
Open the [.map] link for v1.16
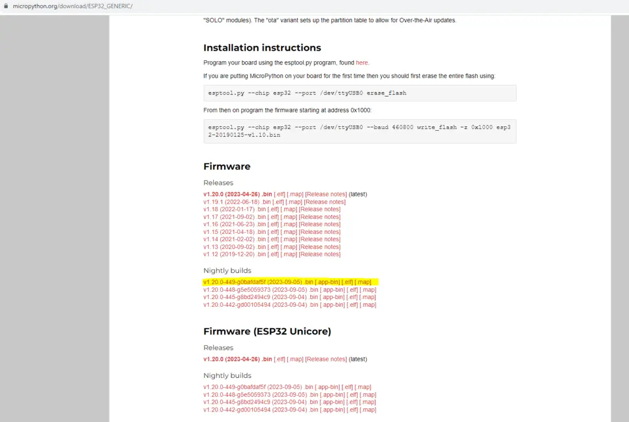pos(288,225)
